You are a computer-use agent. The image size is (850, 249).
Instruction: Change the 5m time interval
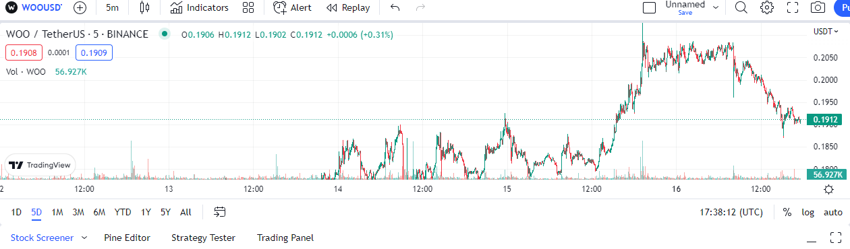(113, 8)
